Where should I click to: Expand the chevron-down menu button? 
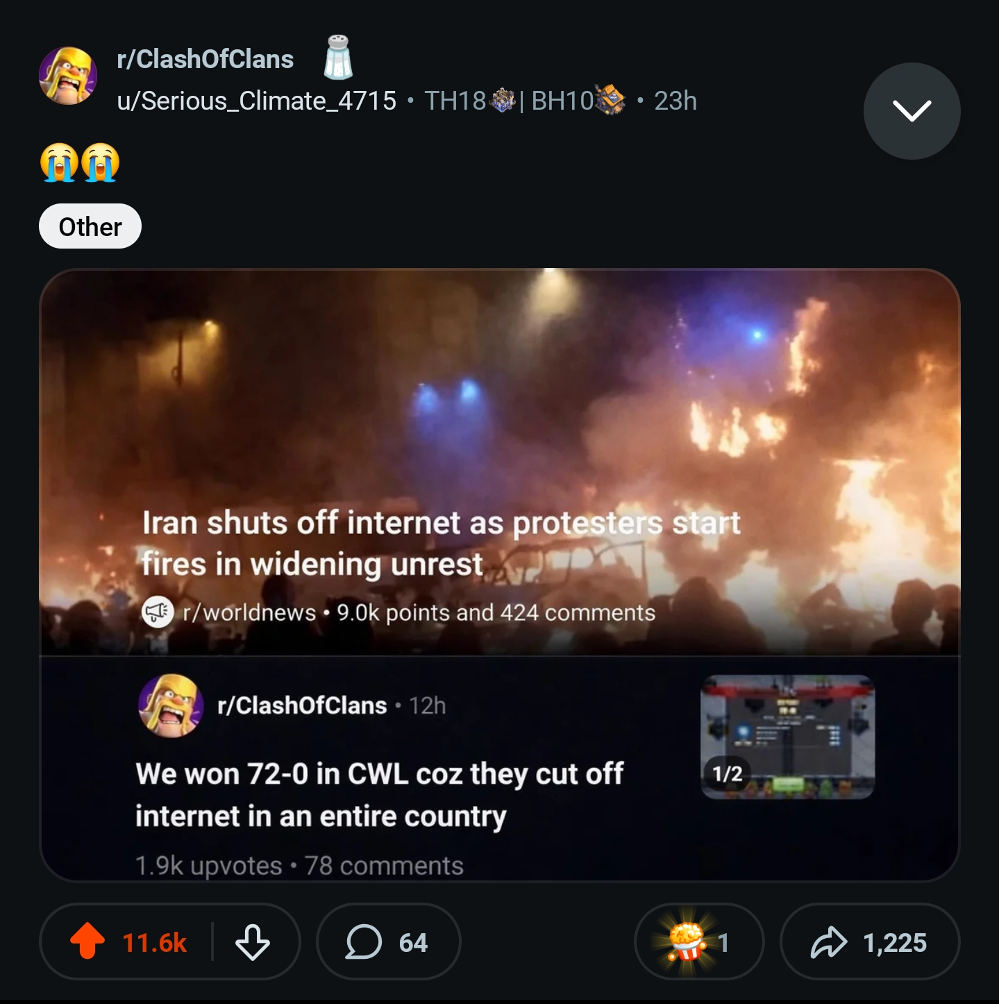(912, 111)
